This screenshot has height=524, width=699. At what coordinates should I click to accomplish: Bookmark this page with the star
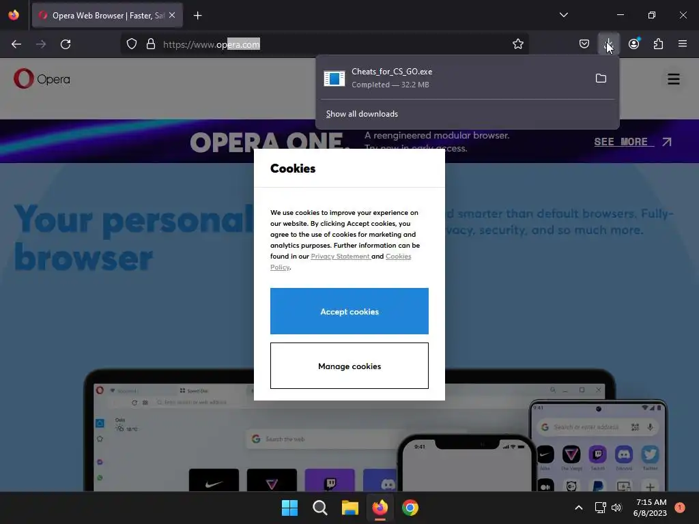point(517,44)
